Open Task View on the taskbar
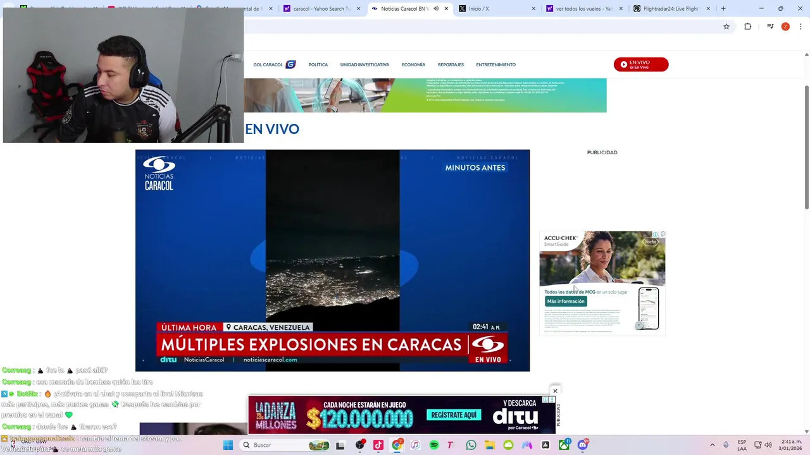 (x=340, y=445)
